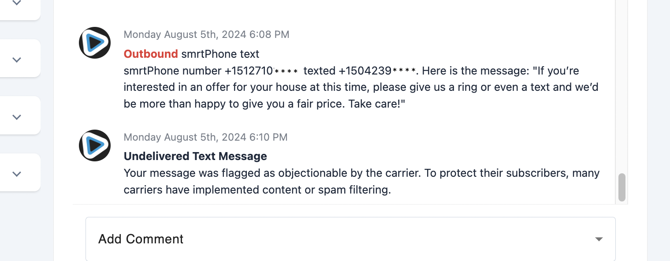Click the 6:08 PM timestamp
This screenshot has width=670, height=261.
tap(206, 34)
